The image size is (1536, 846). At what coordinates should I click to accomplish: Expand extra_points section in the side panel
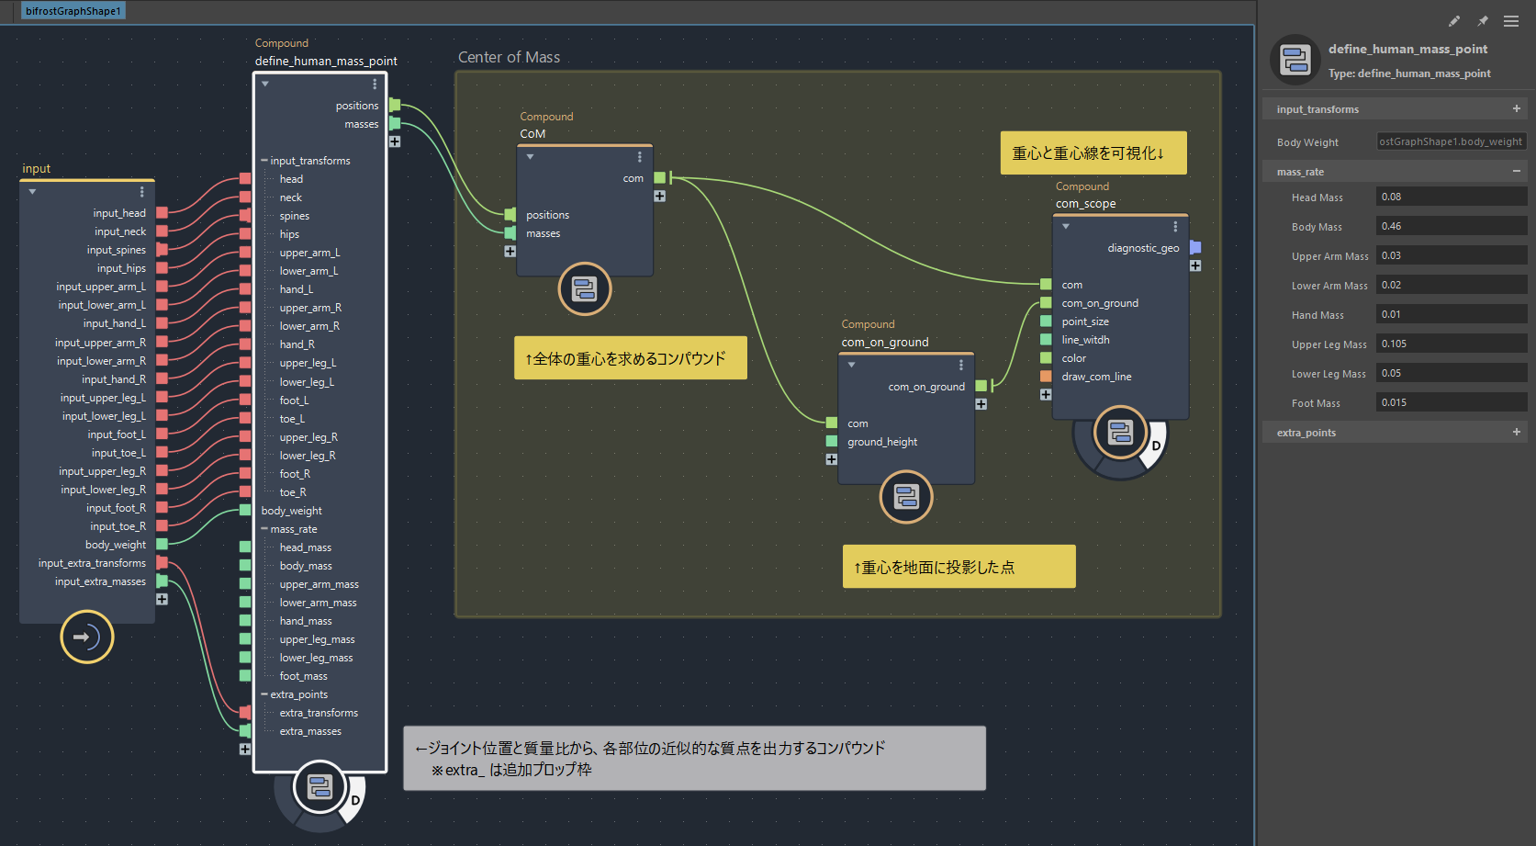coord(1516,433)
